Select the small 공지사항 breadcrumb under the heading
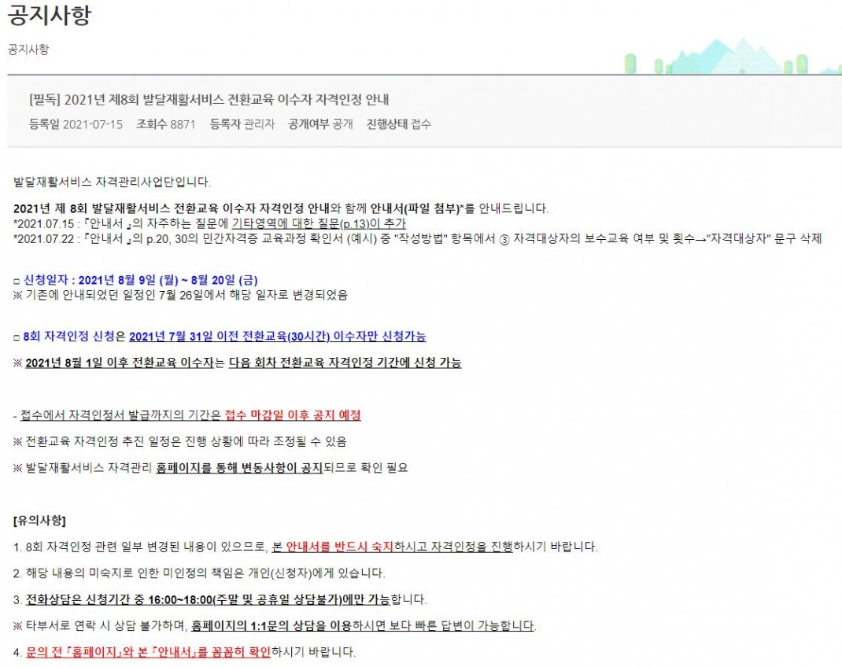 (x=28, y=49)
